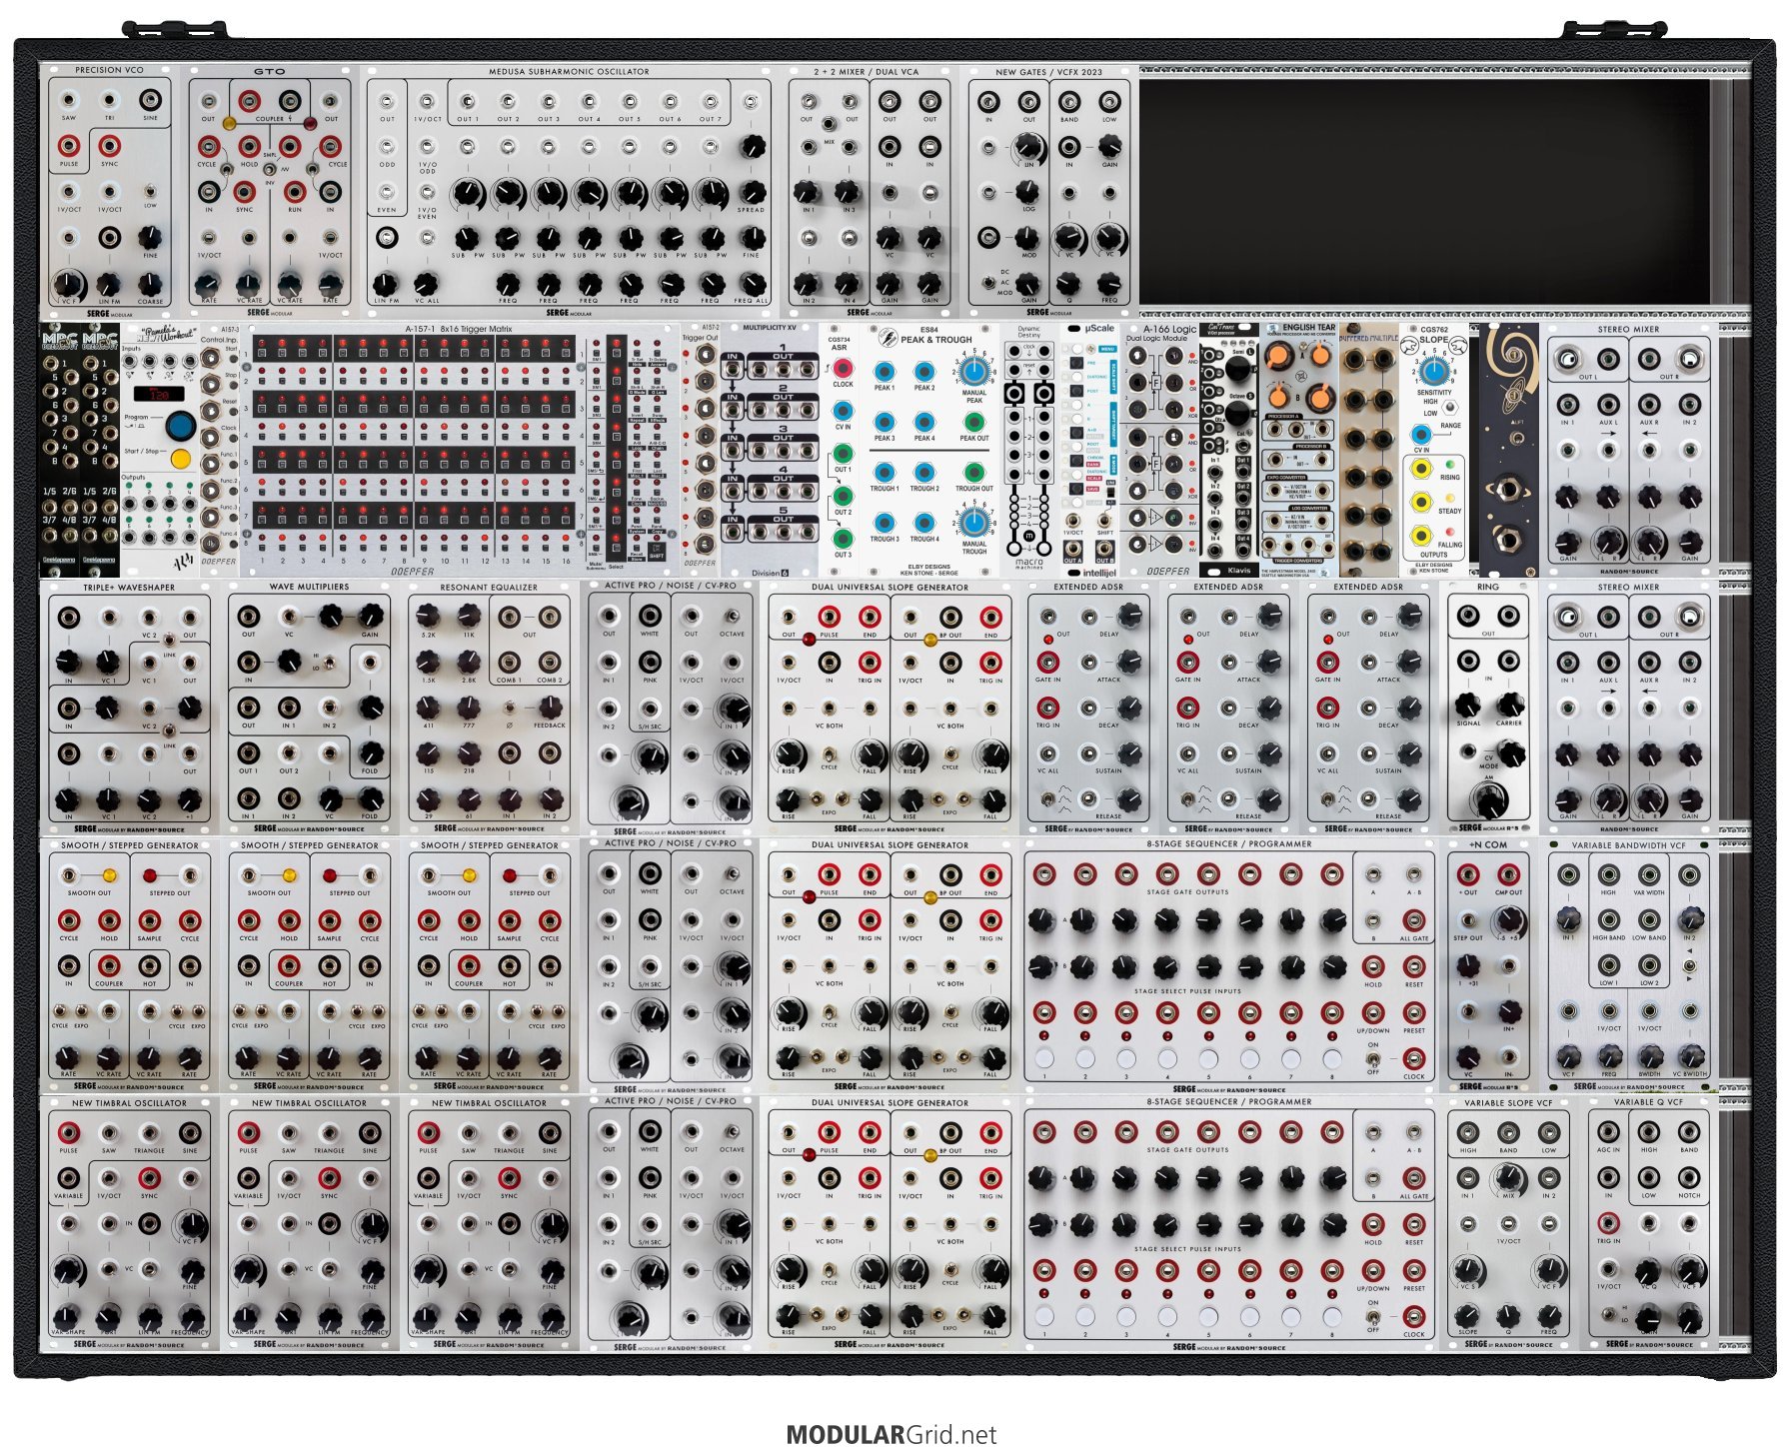1784x1456 pixels.
Task: Click the COMB 1 jack on Resonant Equalizer
Action: (x=510, y=663)
